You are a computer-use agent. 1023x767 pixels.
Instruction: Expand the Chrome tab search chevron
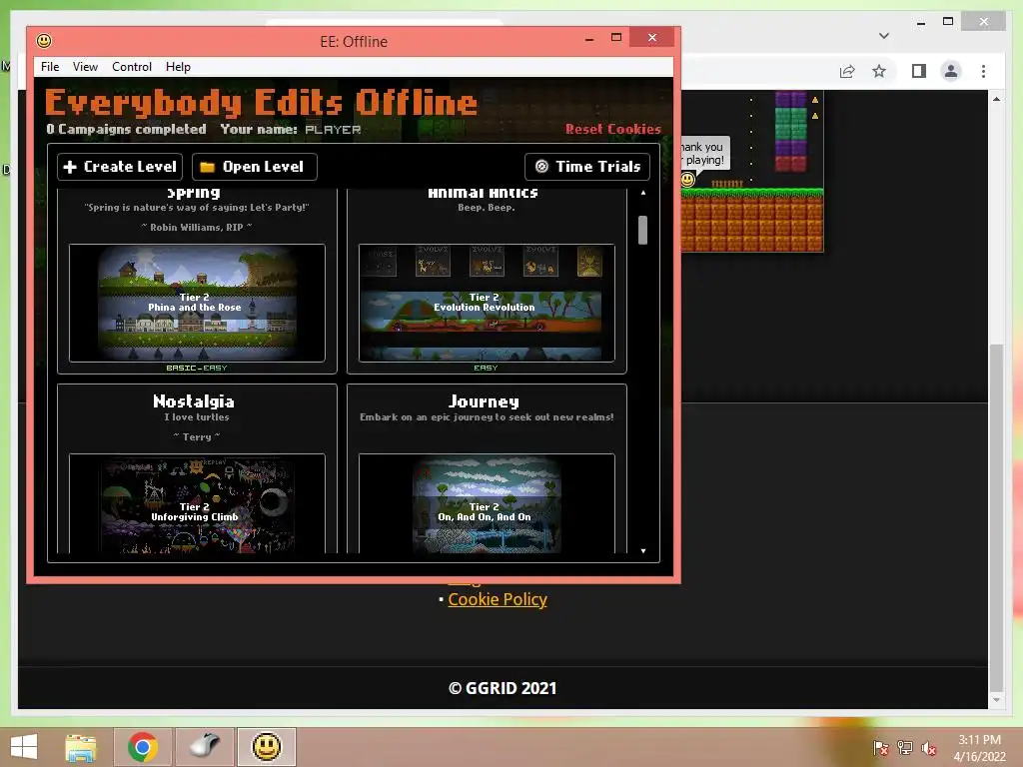(x=884, y=36)
